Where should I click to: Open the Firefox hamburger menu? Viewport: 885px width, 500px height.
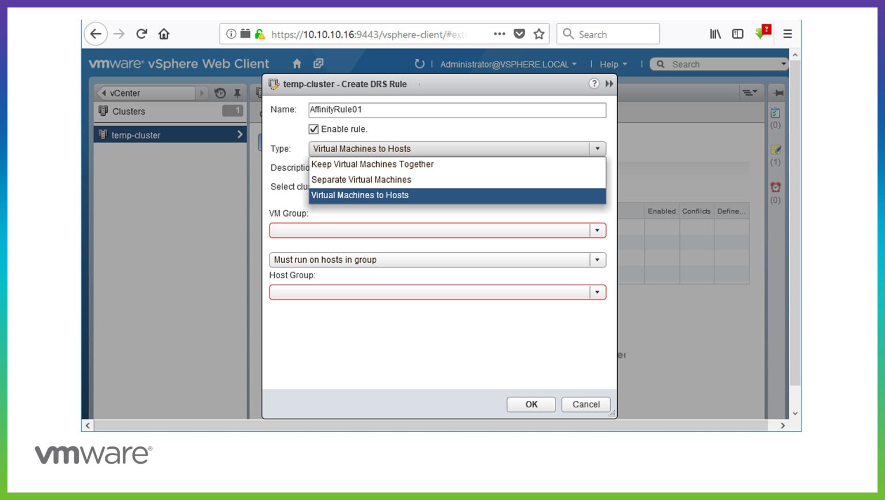(x=787, y=33)
